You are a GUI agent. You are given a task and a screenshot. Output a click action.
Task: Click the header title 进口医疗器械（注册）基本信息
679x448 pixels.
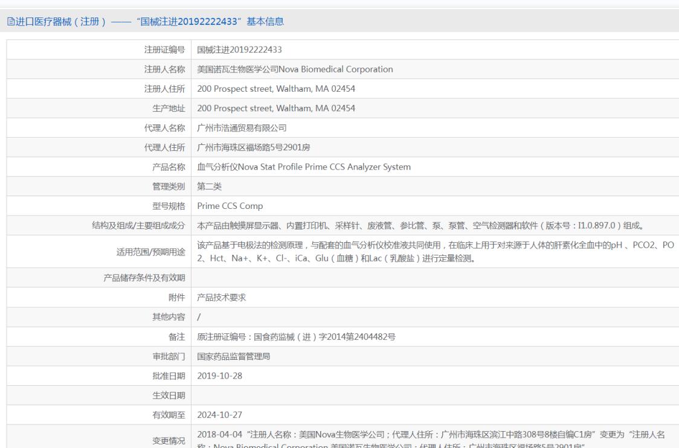(x=149, y=21)
